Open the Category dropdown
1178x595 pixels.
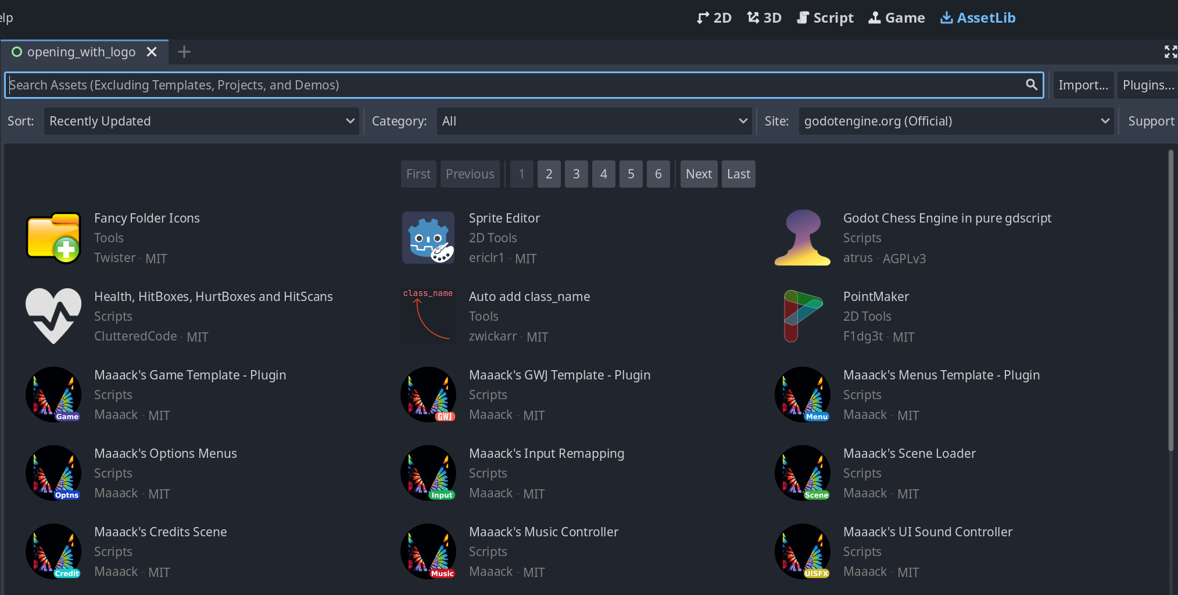click(x=594, y=121)
